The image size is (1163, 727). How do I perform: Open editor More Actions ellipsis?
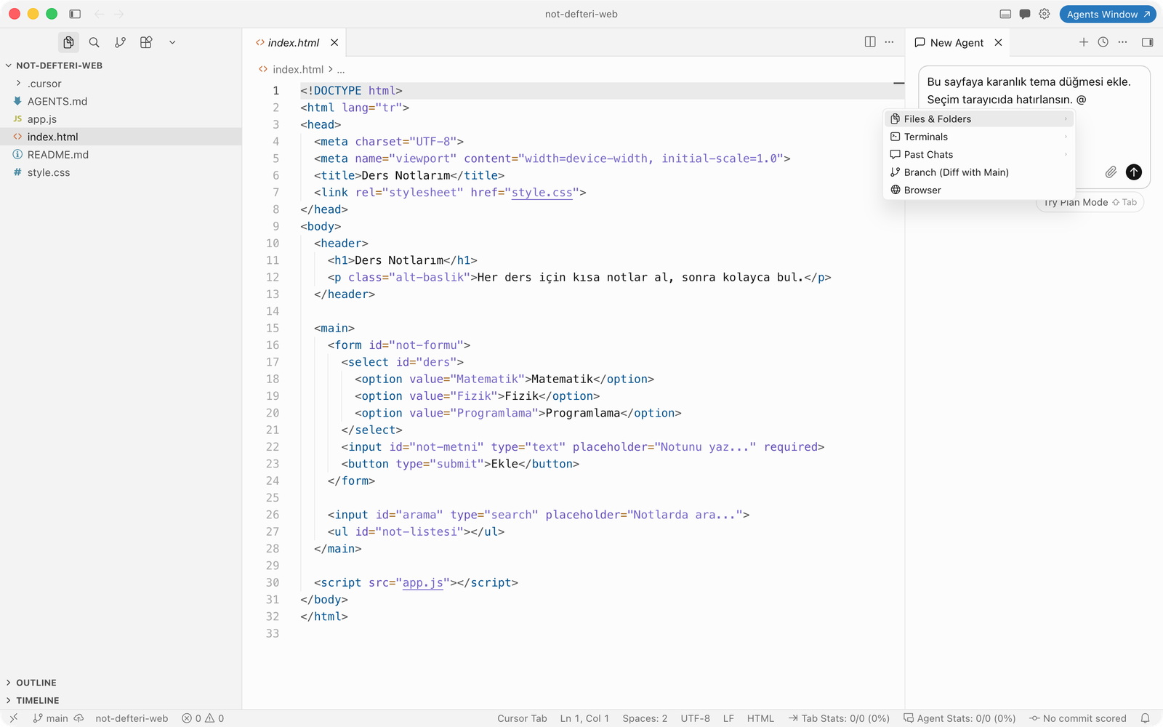pos(889,42)
